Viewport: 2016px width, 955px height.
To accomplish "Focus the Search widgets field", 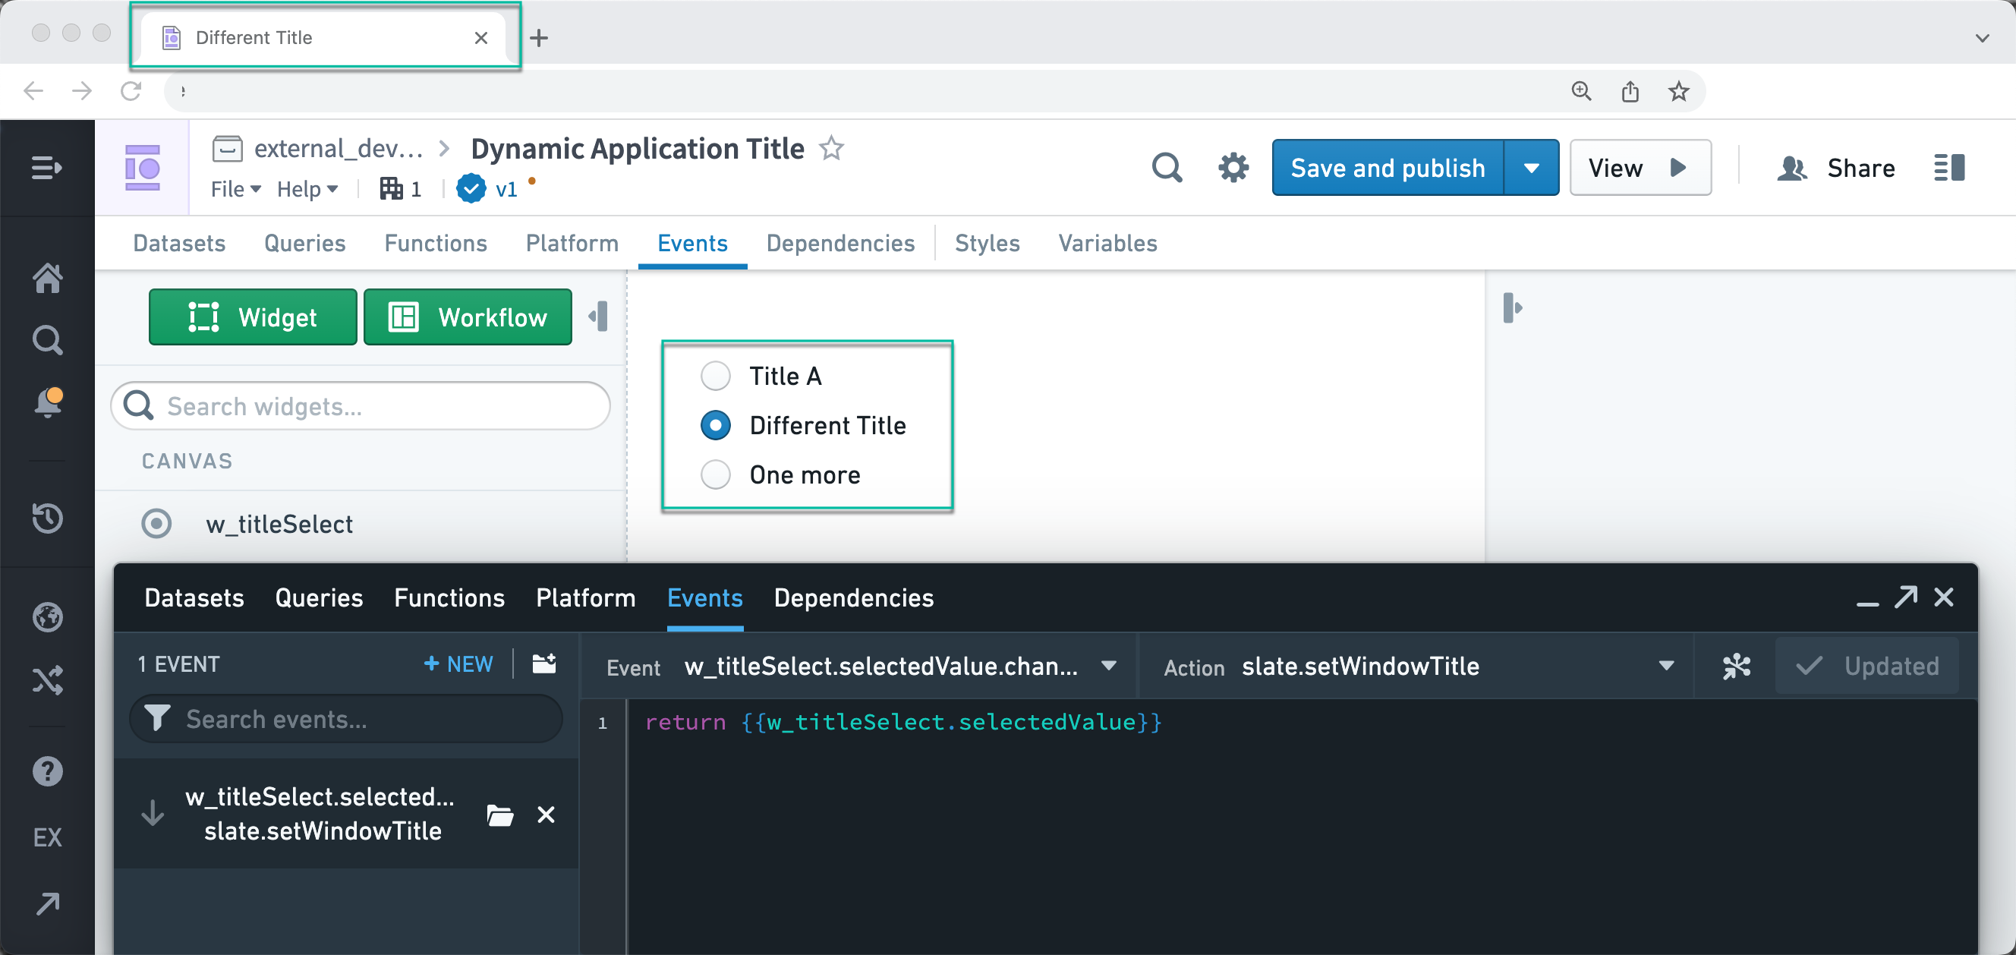I will click(360, 405).
